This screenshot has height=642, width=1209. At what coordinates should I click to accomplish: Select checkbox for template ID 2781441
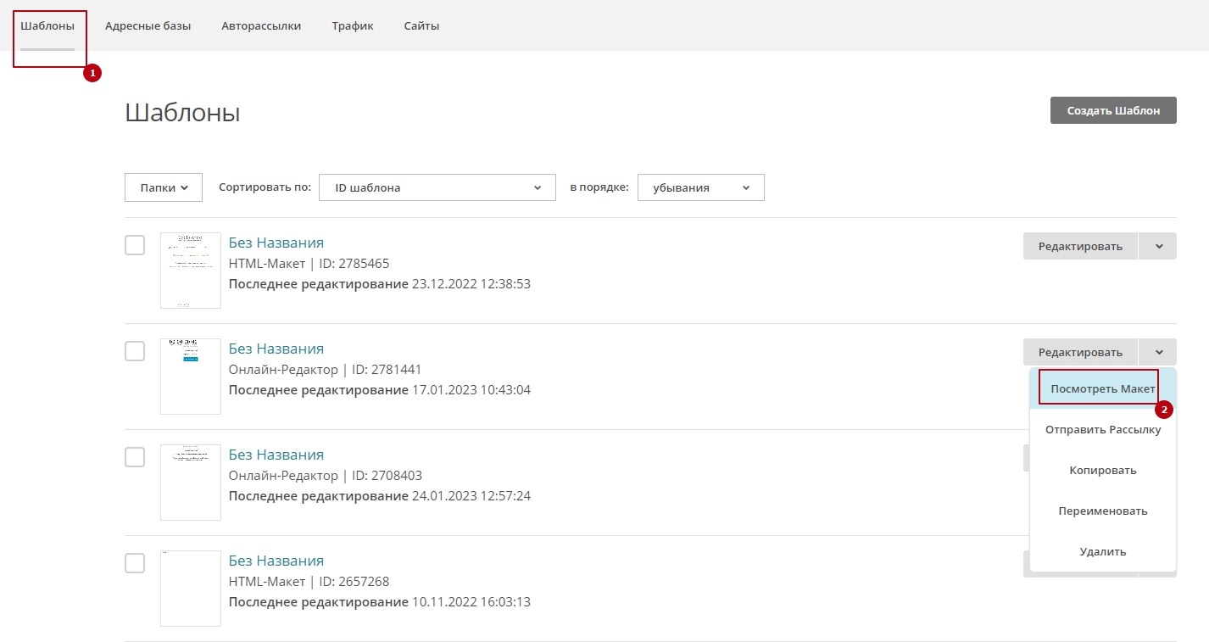coord(135,351)
